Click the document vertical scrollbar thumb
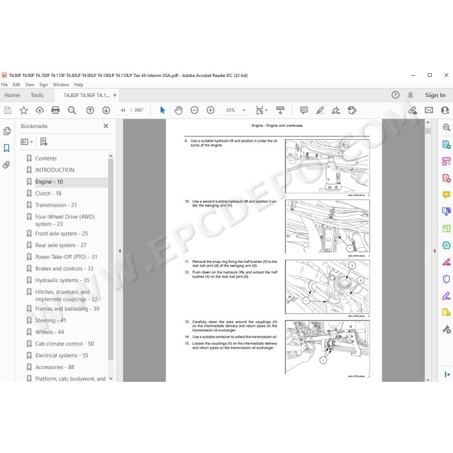 (x=428, y=131)
